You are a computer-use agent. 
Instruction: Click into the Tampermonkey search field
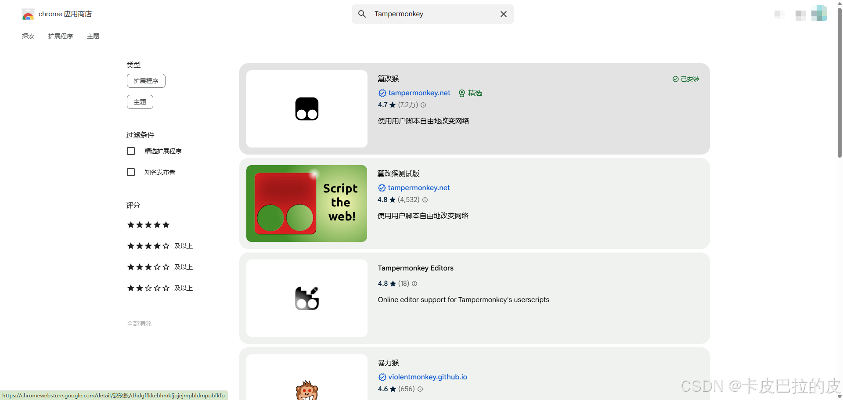point(432,14)
